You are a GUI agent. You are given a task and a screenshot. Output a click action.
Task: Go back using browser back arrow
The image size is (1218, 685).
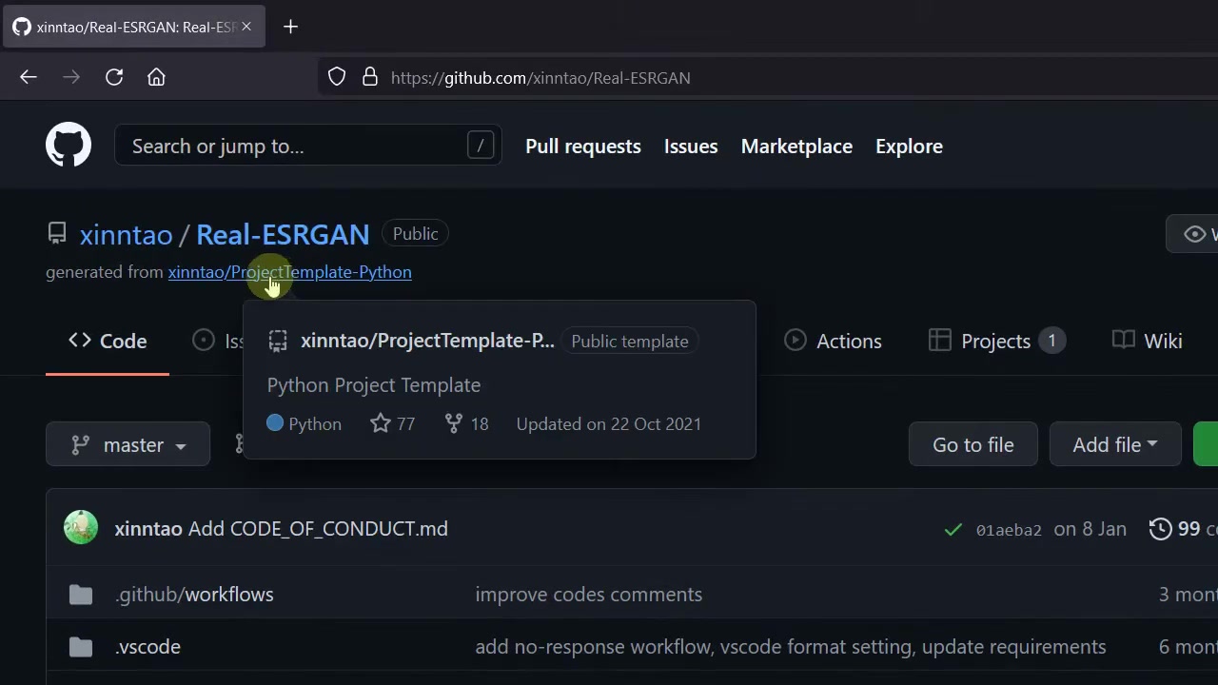point(29,77)
